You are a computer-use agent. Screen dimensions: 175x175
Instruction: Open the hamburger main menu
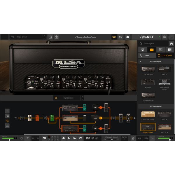[x=171, y=37]
